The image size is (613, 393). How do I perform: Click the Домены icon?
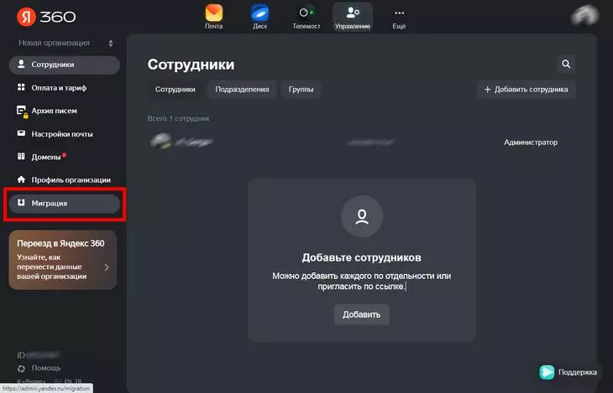(21, 157)
